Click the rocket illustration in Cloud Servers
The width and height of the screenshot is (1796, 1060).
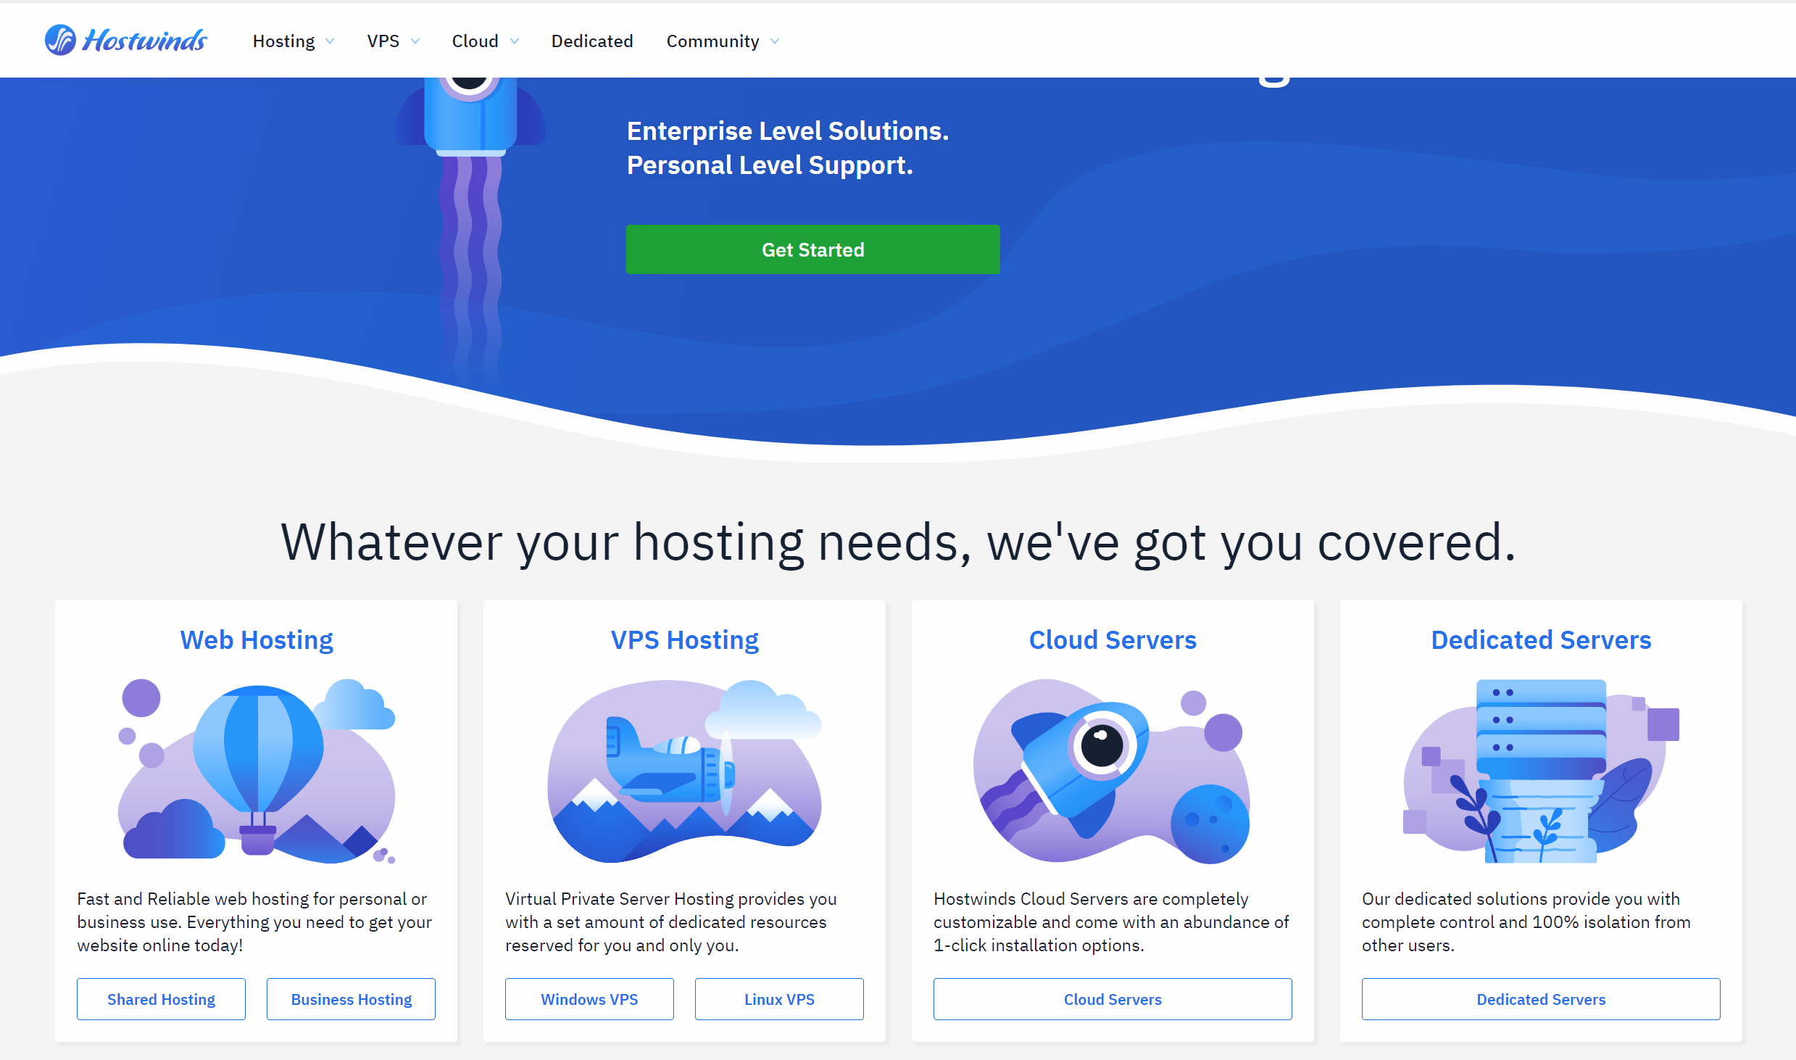[1111, 771]
